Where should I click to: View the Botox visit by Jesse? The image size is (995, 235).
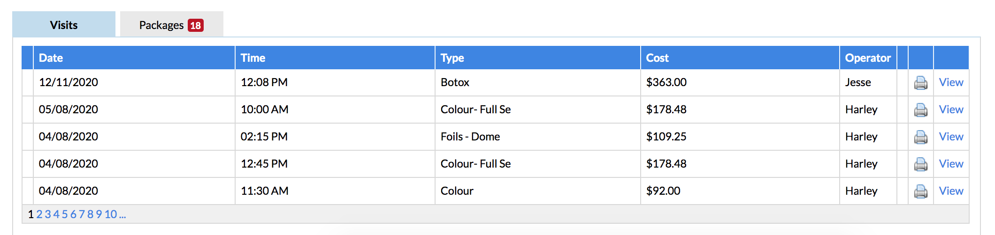[951, 82]
